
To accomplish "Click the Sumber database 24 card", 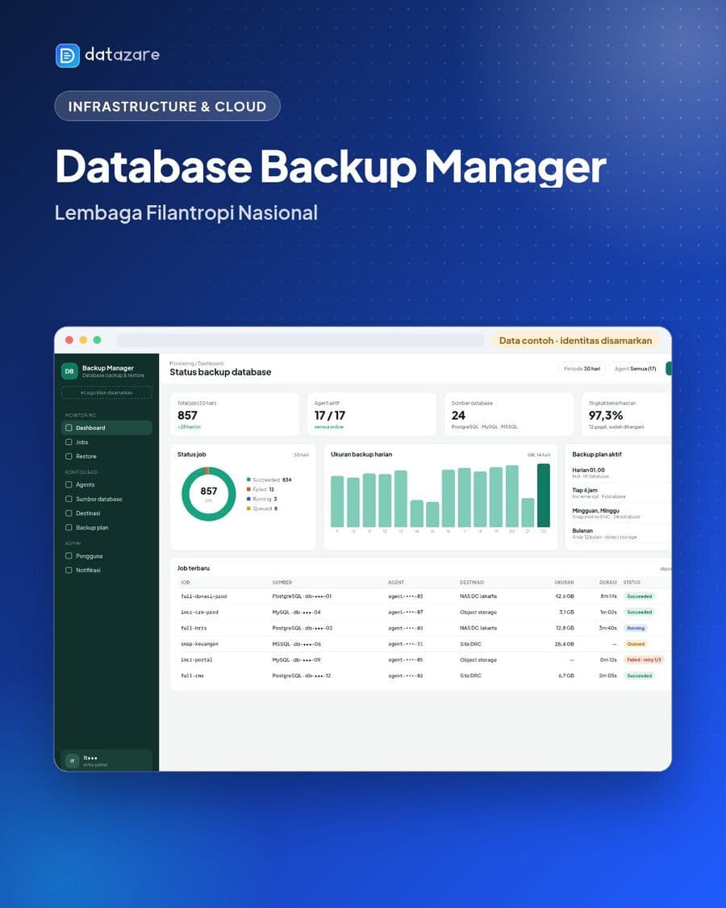I will click(509, 414).
